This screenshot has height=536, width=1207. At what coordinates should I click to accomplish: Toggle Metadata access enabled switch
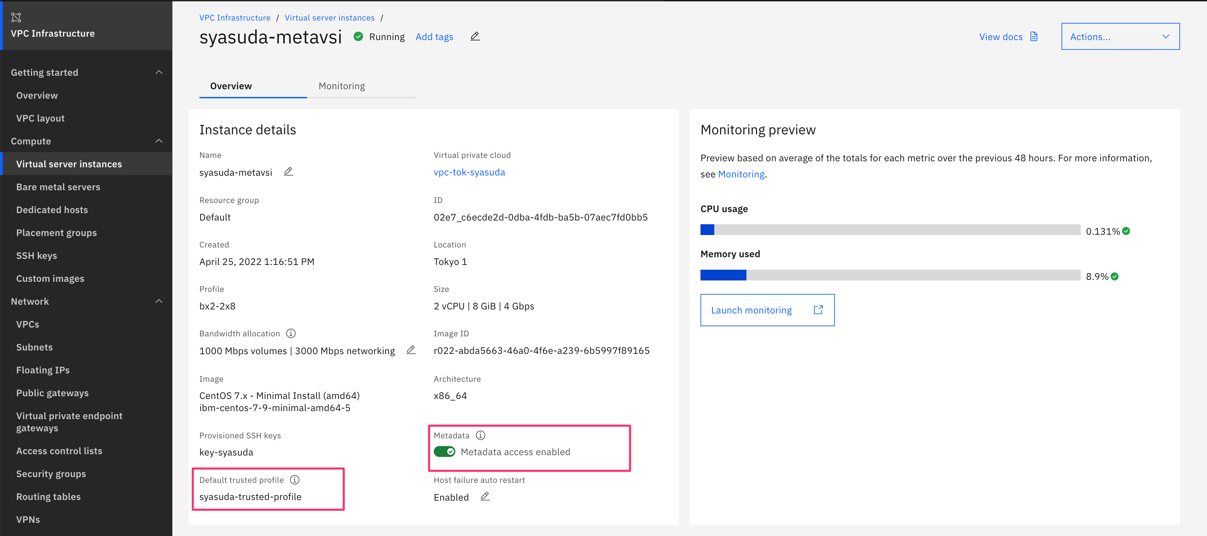444,452
